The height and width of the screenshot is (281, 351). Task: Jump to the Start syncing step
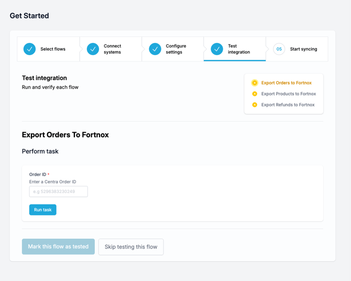click(303, 49)
